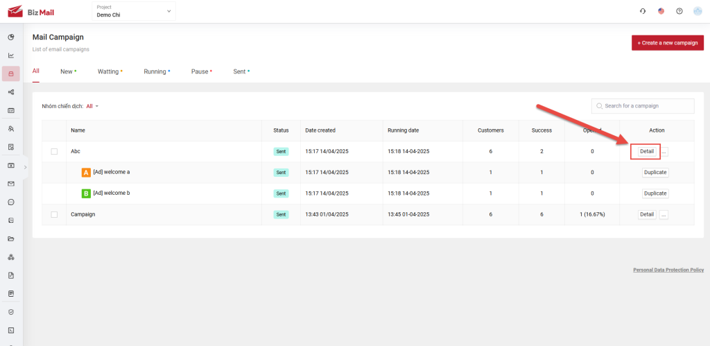Open more options for Abc campaign
This screenshot has height=346, width=710.
tap(664, 152)
